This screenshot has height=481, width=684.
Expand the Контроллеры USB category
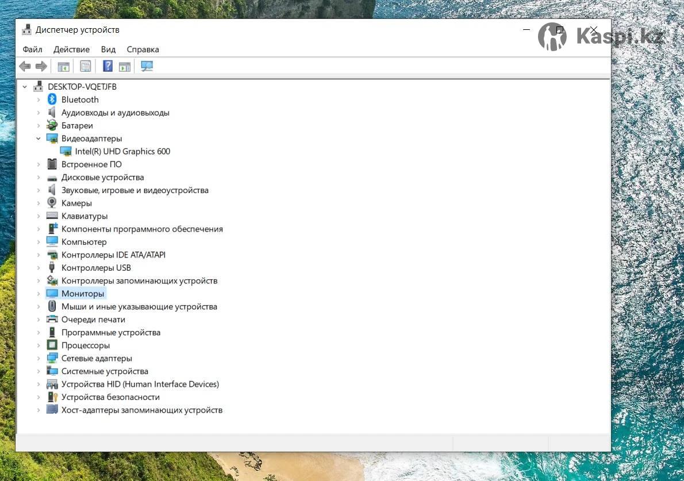point(39,268)
